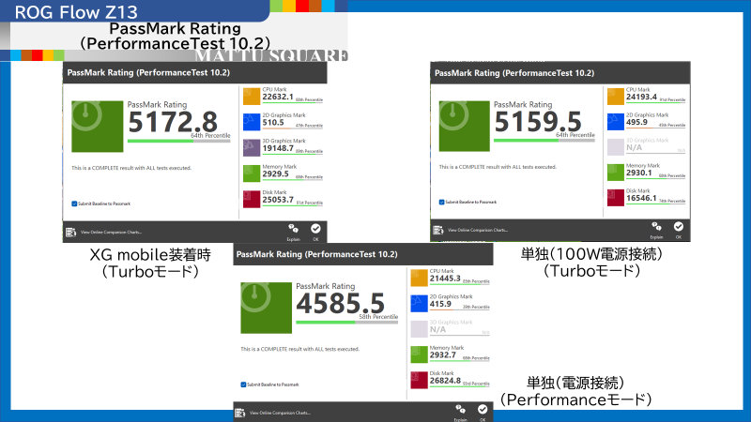Click Memory Mark icon beside 2932.7
Image resolution: width=751 pixels, height=422 pixels.
coord(419,354)
